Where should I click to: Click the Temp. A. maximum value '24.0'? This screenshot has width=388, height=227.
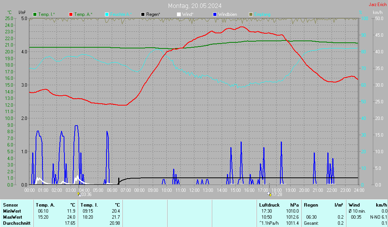pos(71,217)
